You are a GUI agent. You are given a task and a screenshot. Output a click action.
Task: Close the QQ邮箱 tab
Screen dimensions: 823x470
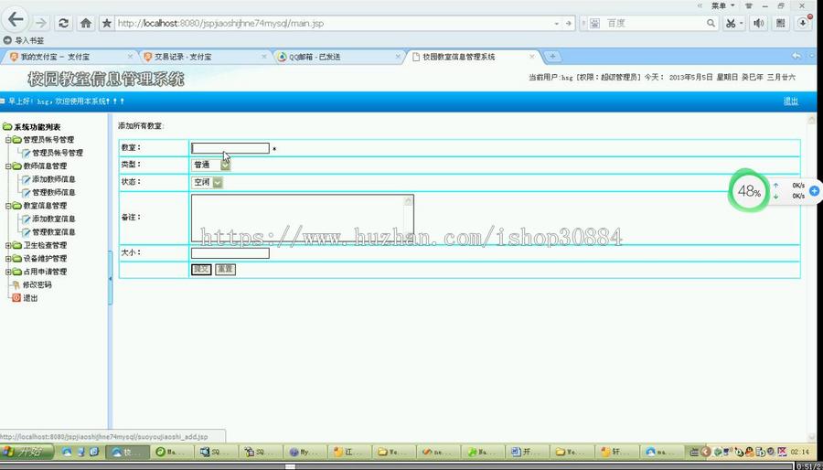(x=398, y=57)
